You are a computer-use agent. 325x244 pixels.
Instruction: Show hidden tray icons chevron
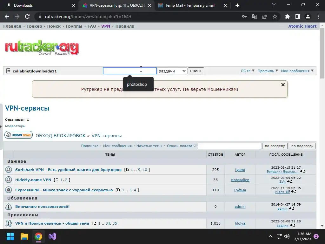click(x=270, y=236)
